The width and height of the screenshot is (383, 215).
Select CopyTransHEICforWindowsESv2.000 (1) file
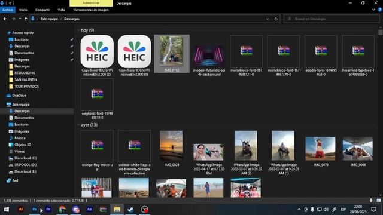coord(134,56)
